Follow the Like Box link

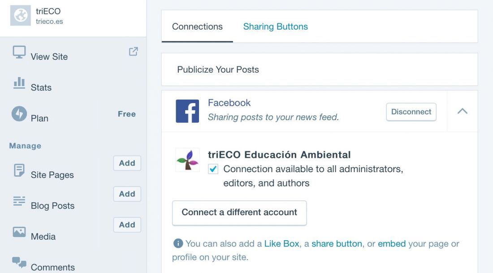point(282,243)
